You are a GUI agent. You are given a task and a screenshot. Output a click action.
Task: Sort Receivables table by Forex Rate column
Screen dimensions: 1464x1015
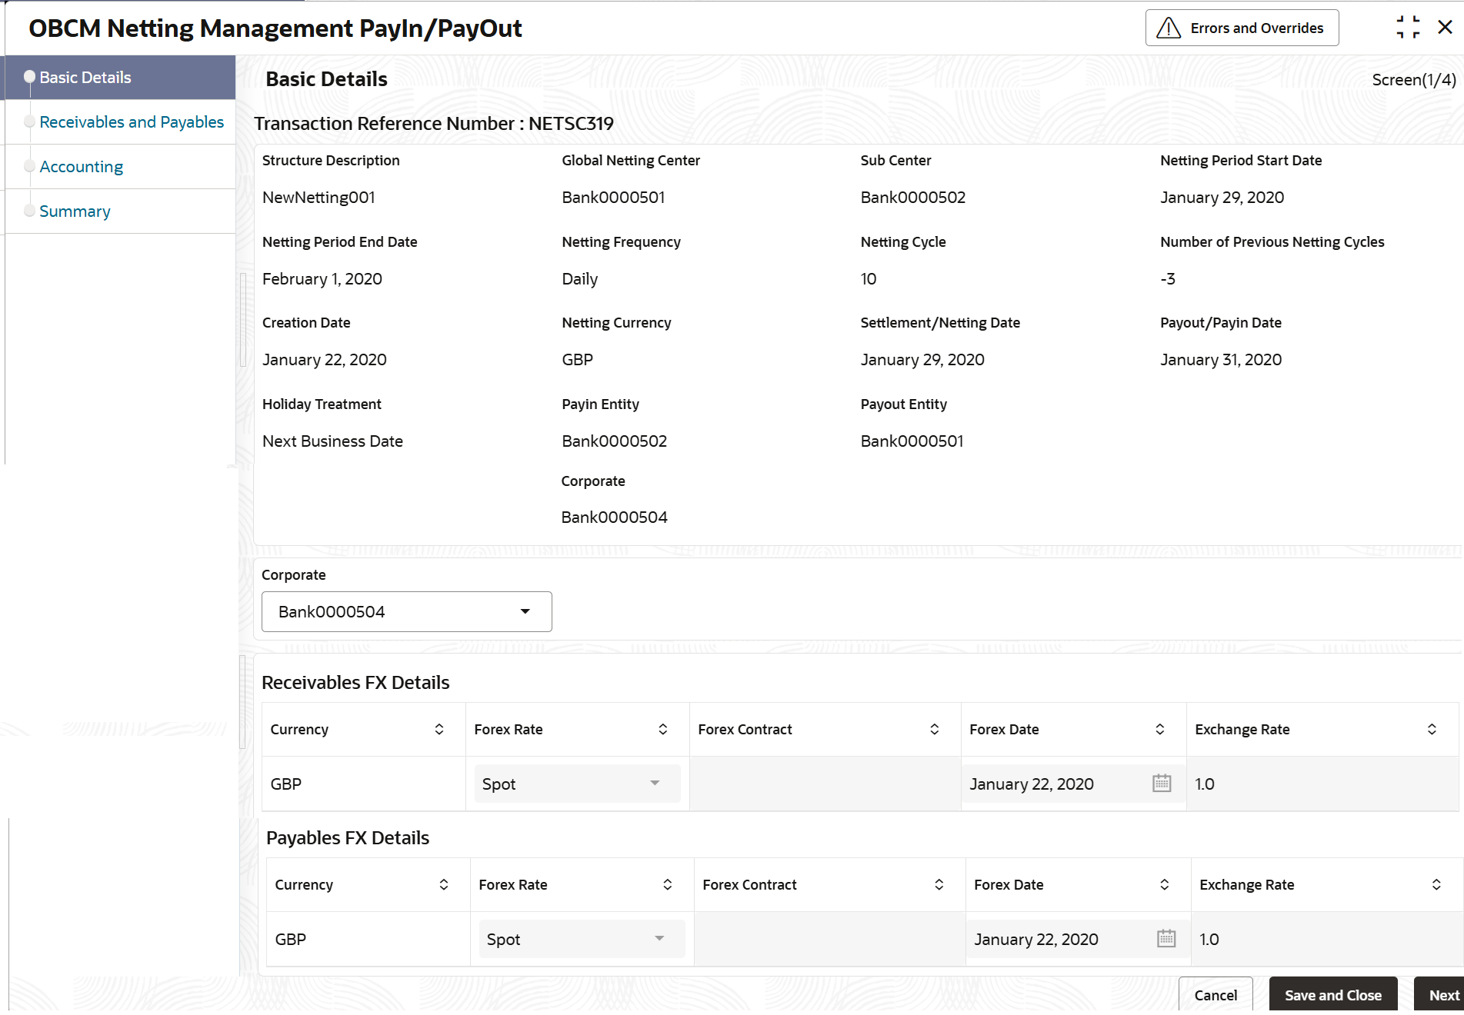[x=663, y=729]
